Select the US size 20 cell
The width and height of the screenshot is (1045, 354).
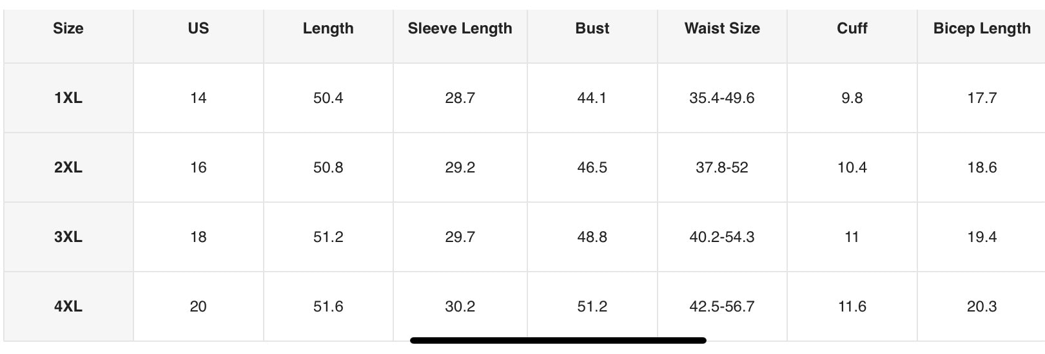(x=199, y=306)
